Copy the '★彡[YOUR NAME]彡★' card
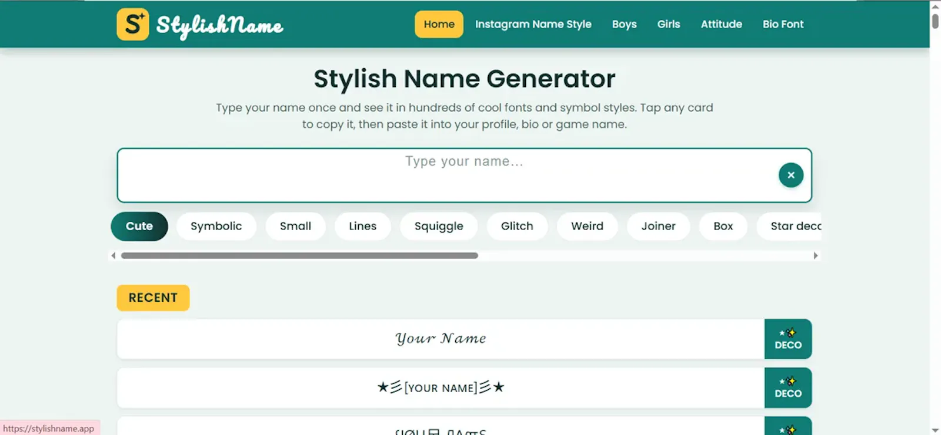 pyautogui.click(x=441, y=387)
